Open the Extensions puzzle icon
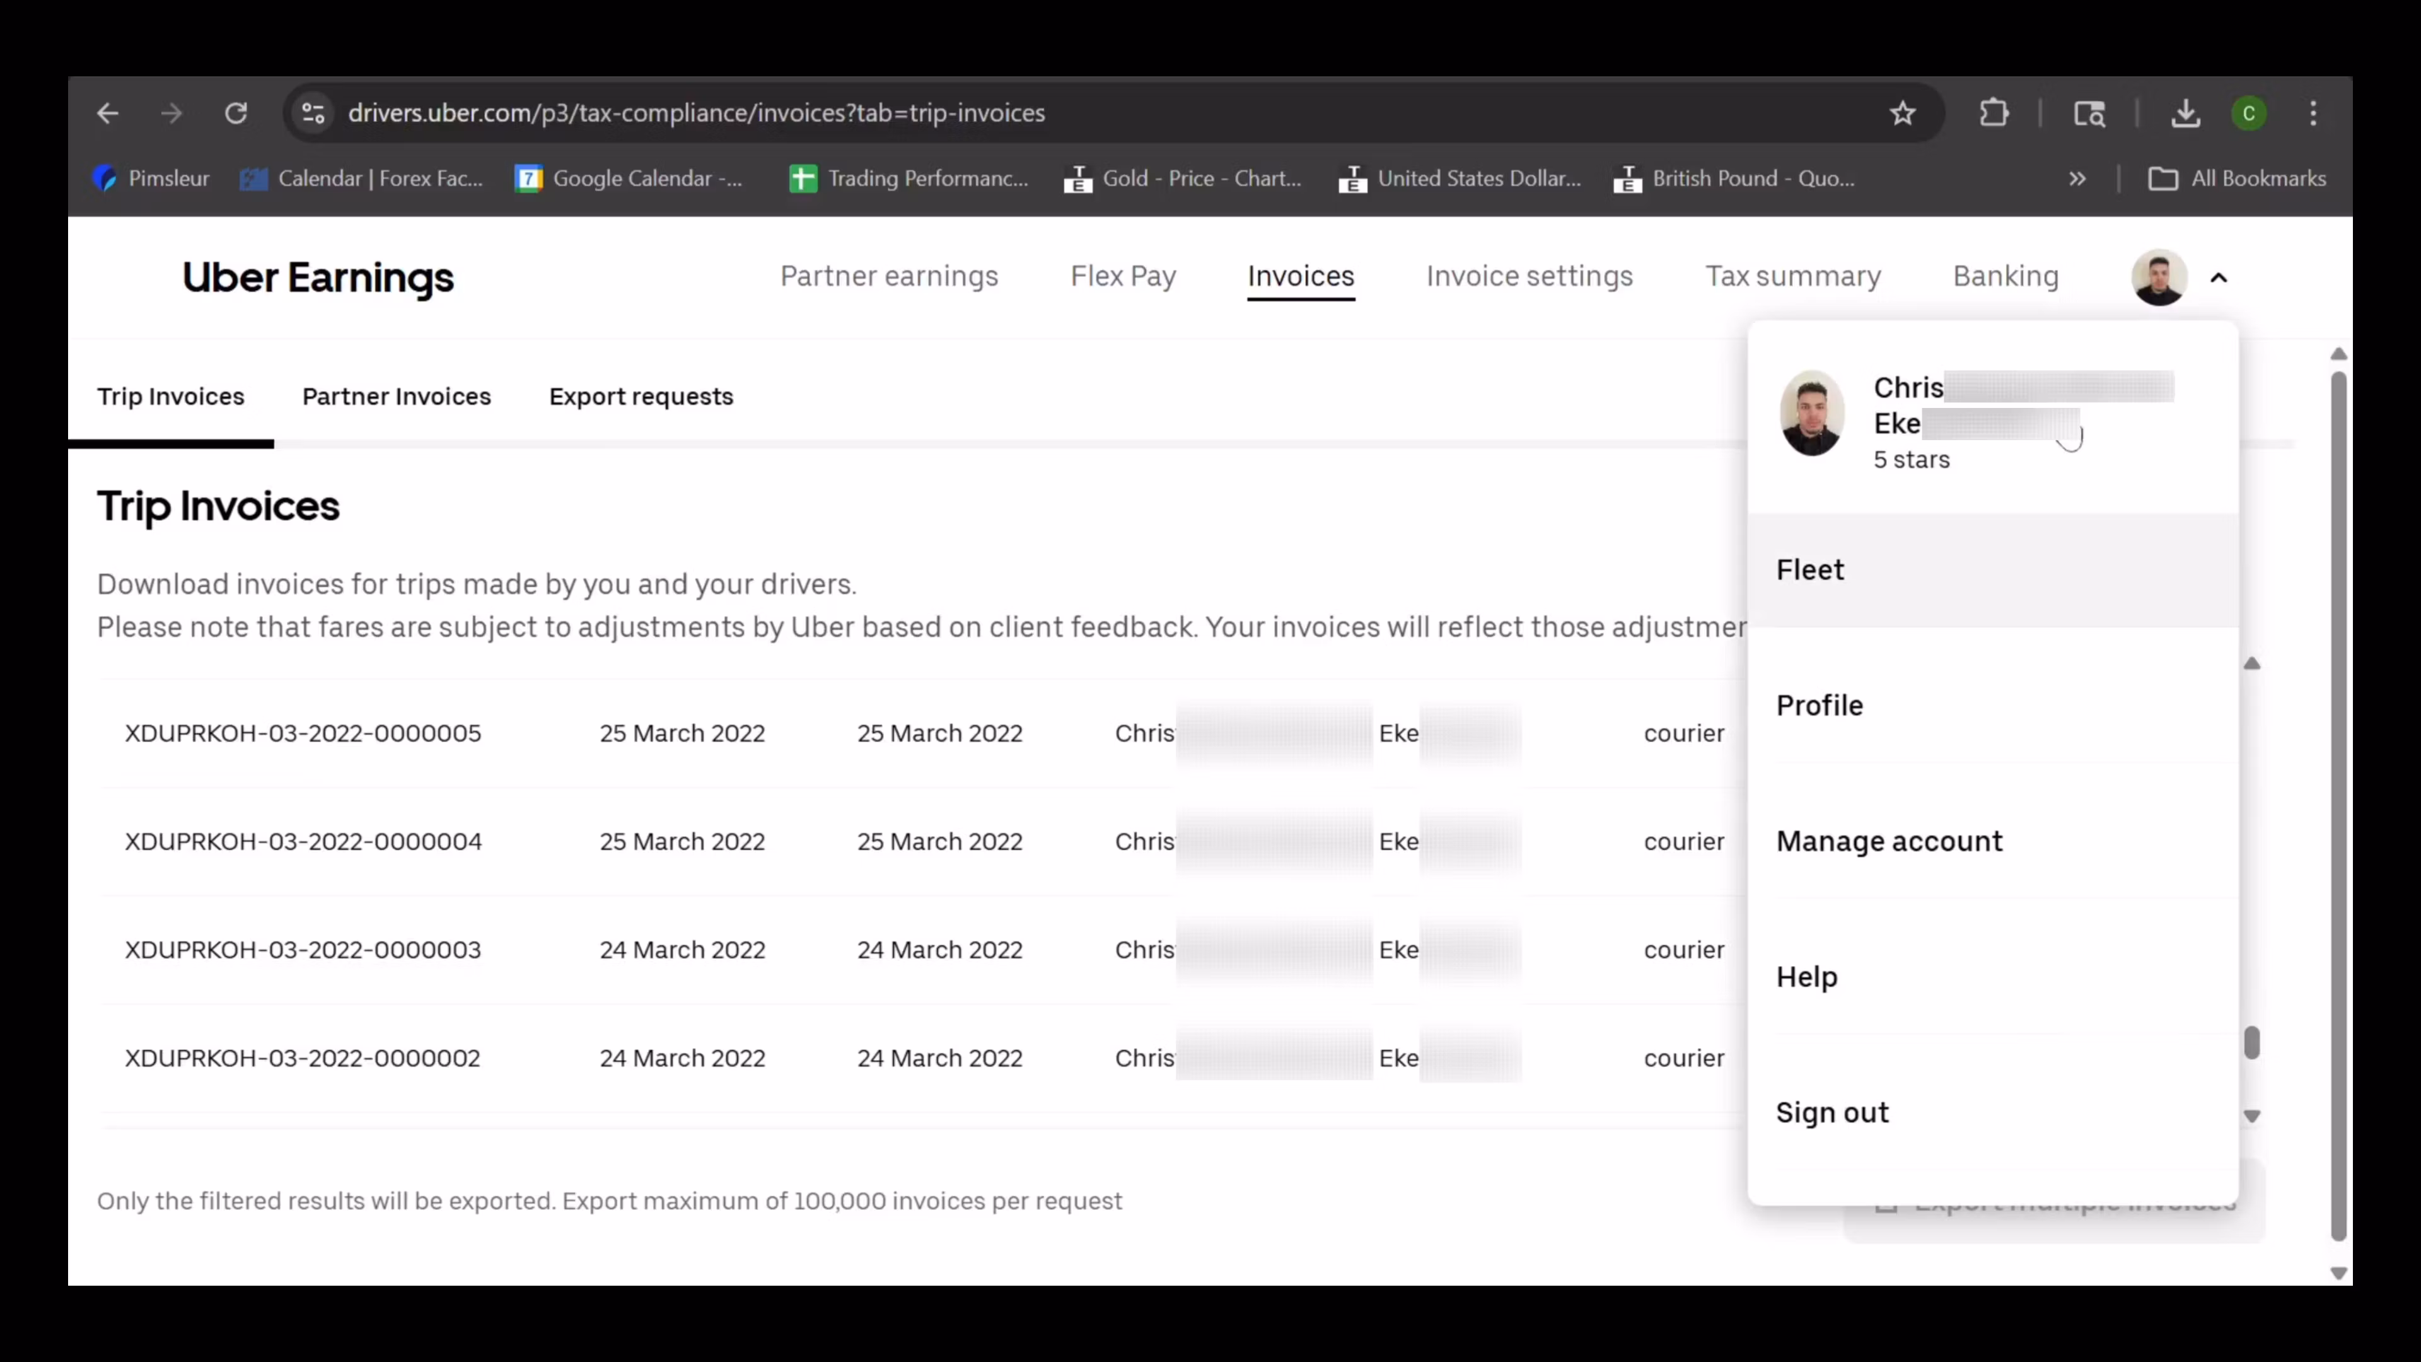Image resolution: width=2421 pixels, height=1362 pixels. pos(1994,113)
